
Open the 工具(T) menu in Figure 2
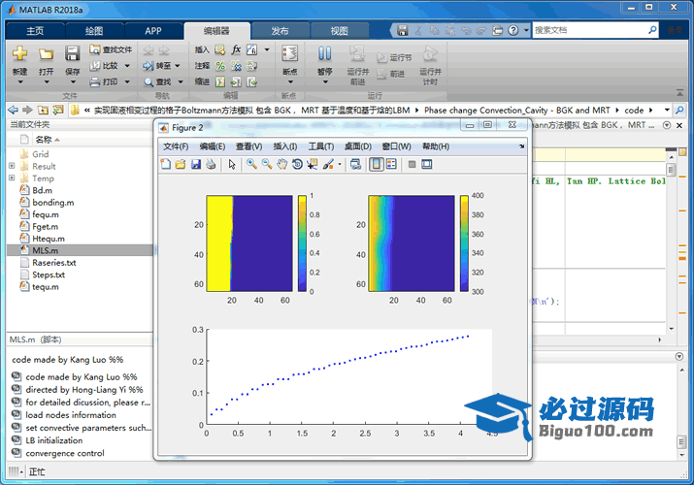[x=321, y=146]
